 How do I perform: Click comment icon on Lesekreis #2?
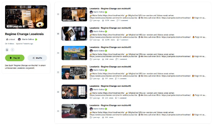pyautogui.click(x=118, y=40)
